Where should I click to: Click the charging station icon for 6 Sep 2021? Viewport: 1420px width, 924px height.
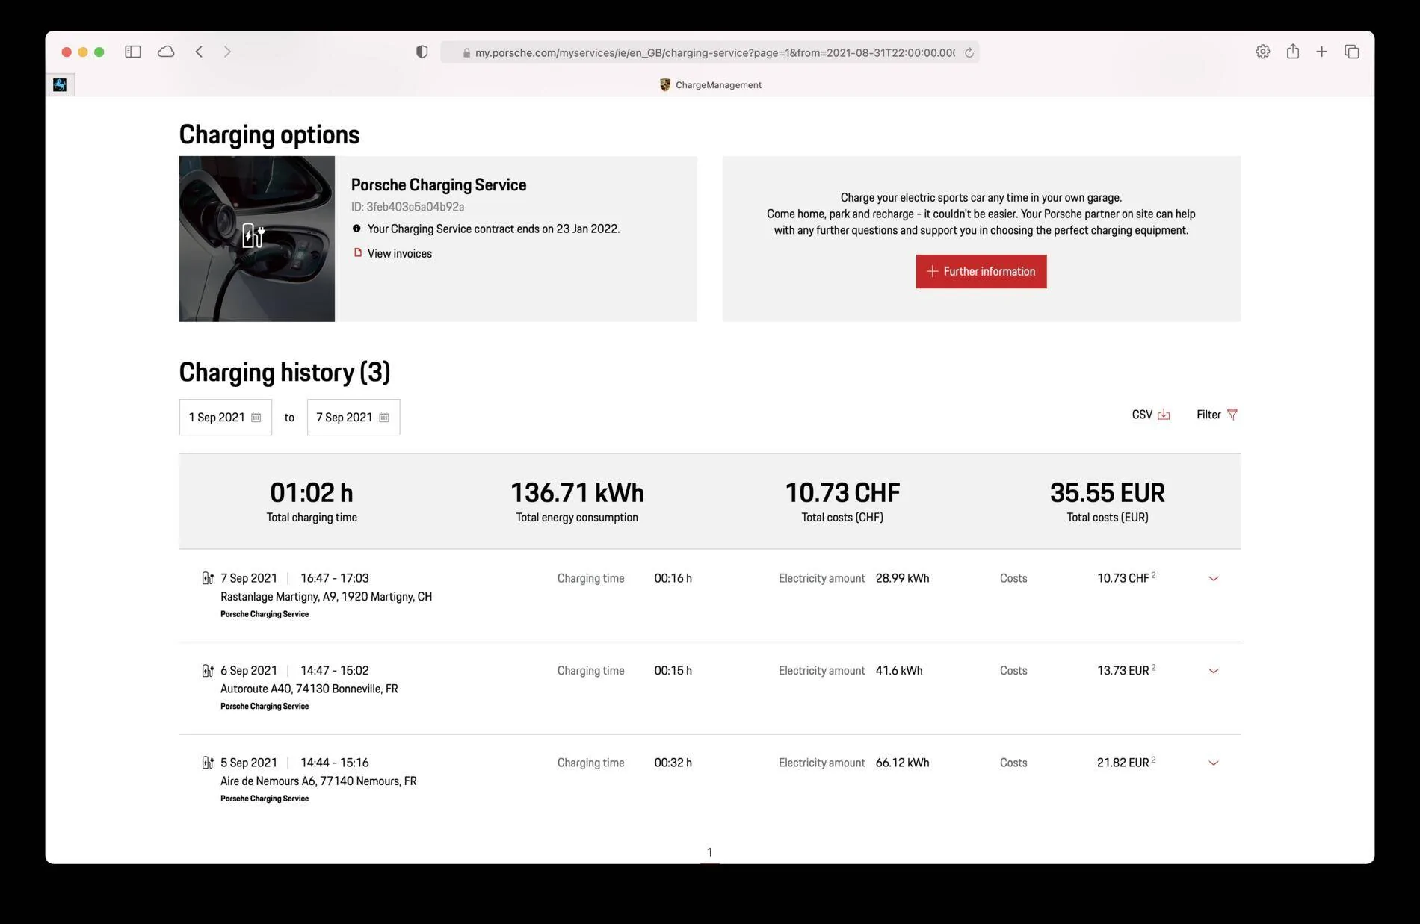click(x=208, y=671)
